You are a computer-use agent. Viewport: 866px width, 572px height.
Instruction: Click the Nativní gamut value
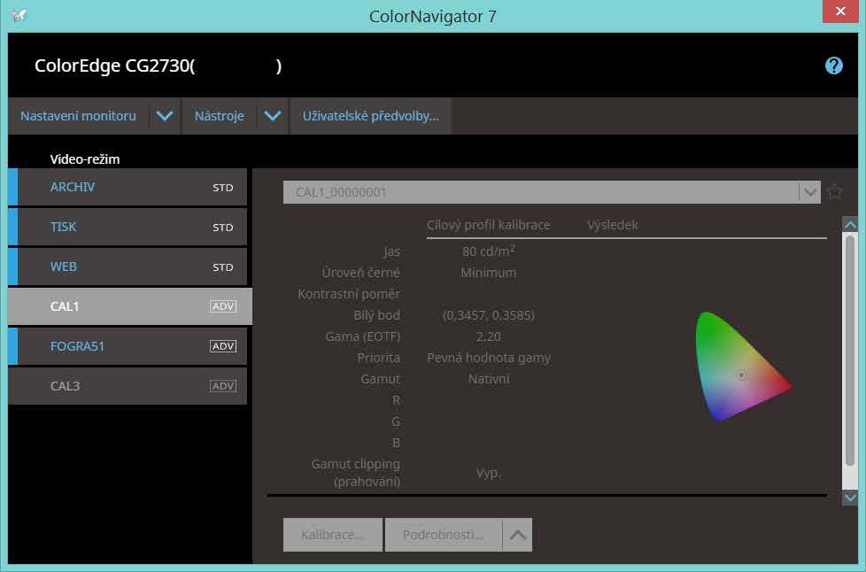point(489,379)
